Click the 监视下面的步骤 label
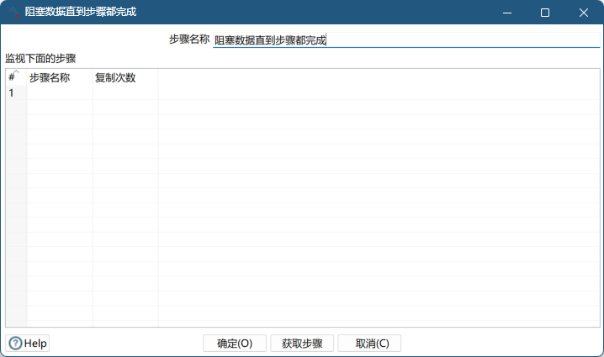This screenshot has width=604, height=357. (40, 58)
